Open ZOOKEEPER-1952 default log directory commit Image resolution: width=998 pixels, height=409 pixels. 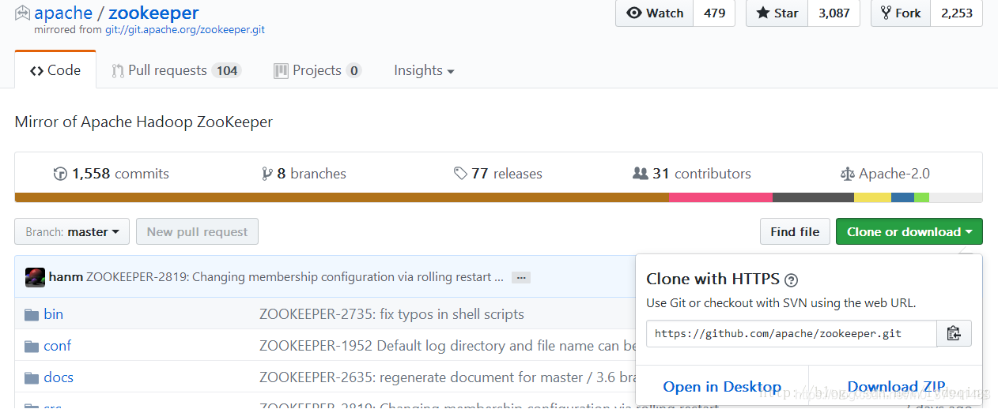(x=448, y=346)
